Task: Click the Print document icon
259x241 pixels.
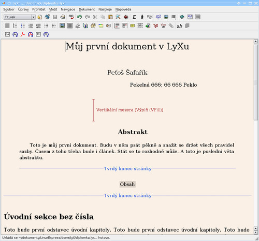Action: pyautogui.click(x=63, y=17)
